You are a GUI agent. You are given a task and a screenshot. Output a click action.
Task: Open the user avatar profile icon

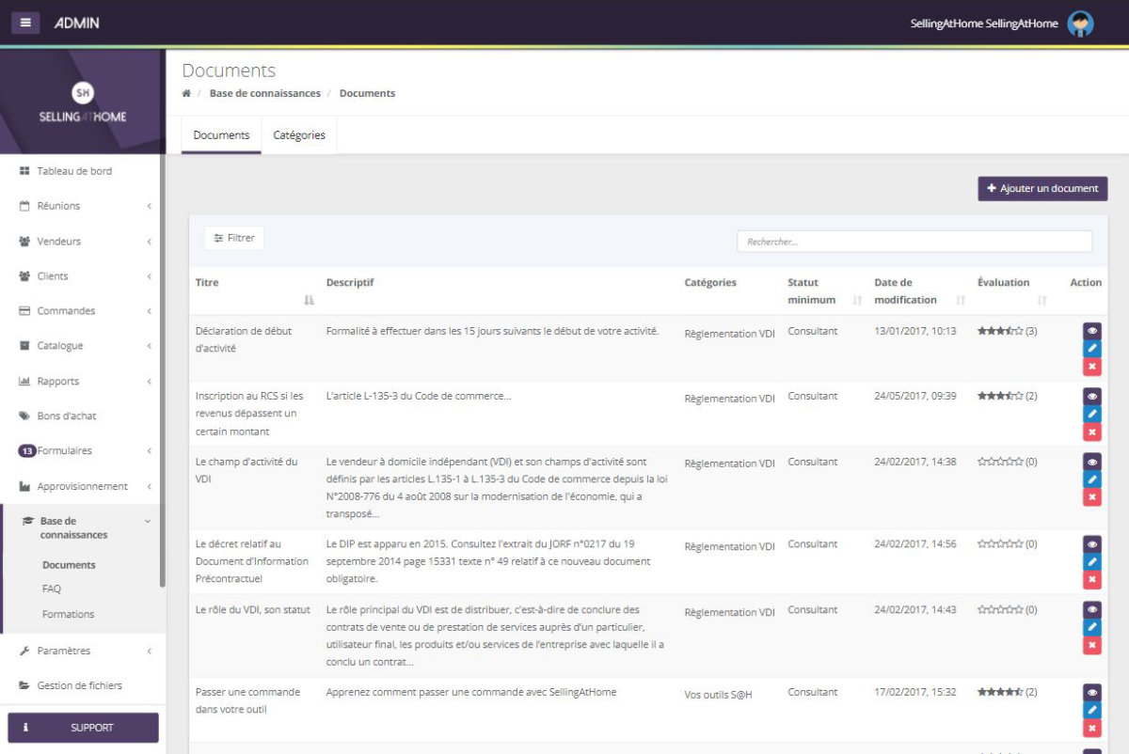point(1080,24)
